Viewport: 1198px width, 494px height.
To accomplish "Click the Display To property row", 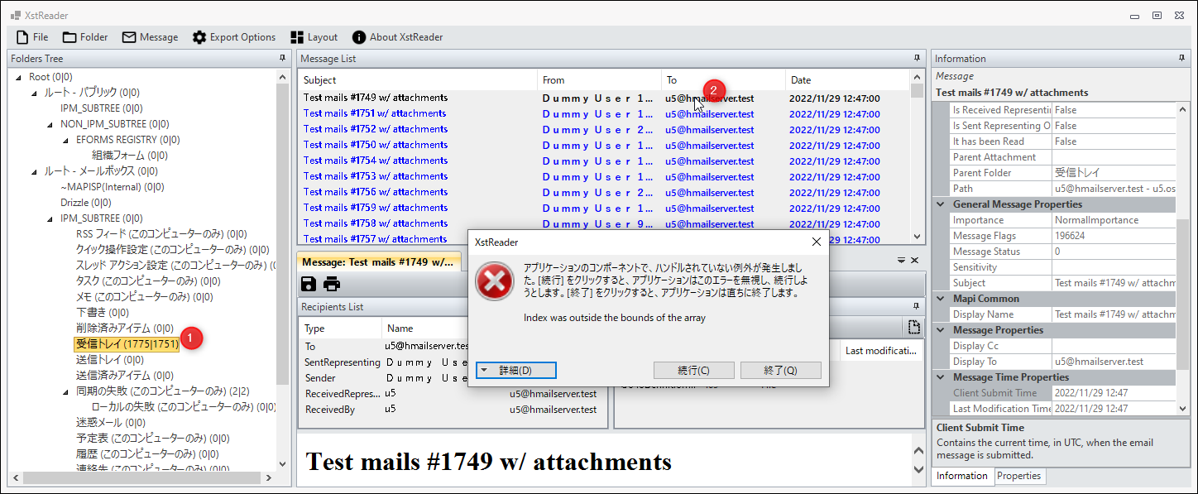I will click(x=1061, y=362).
